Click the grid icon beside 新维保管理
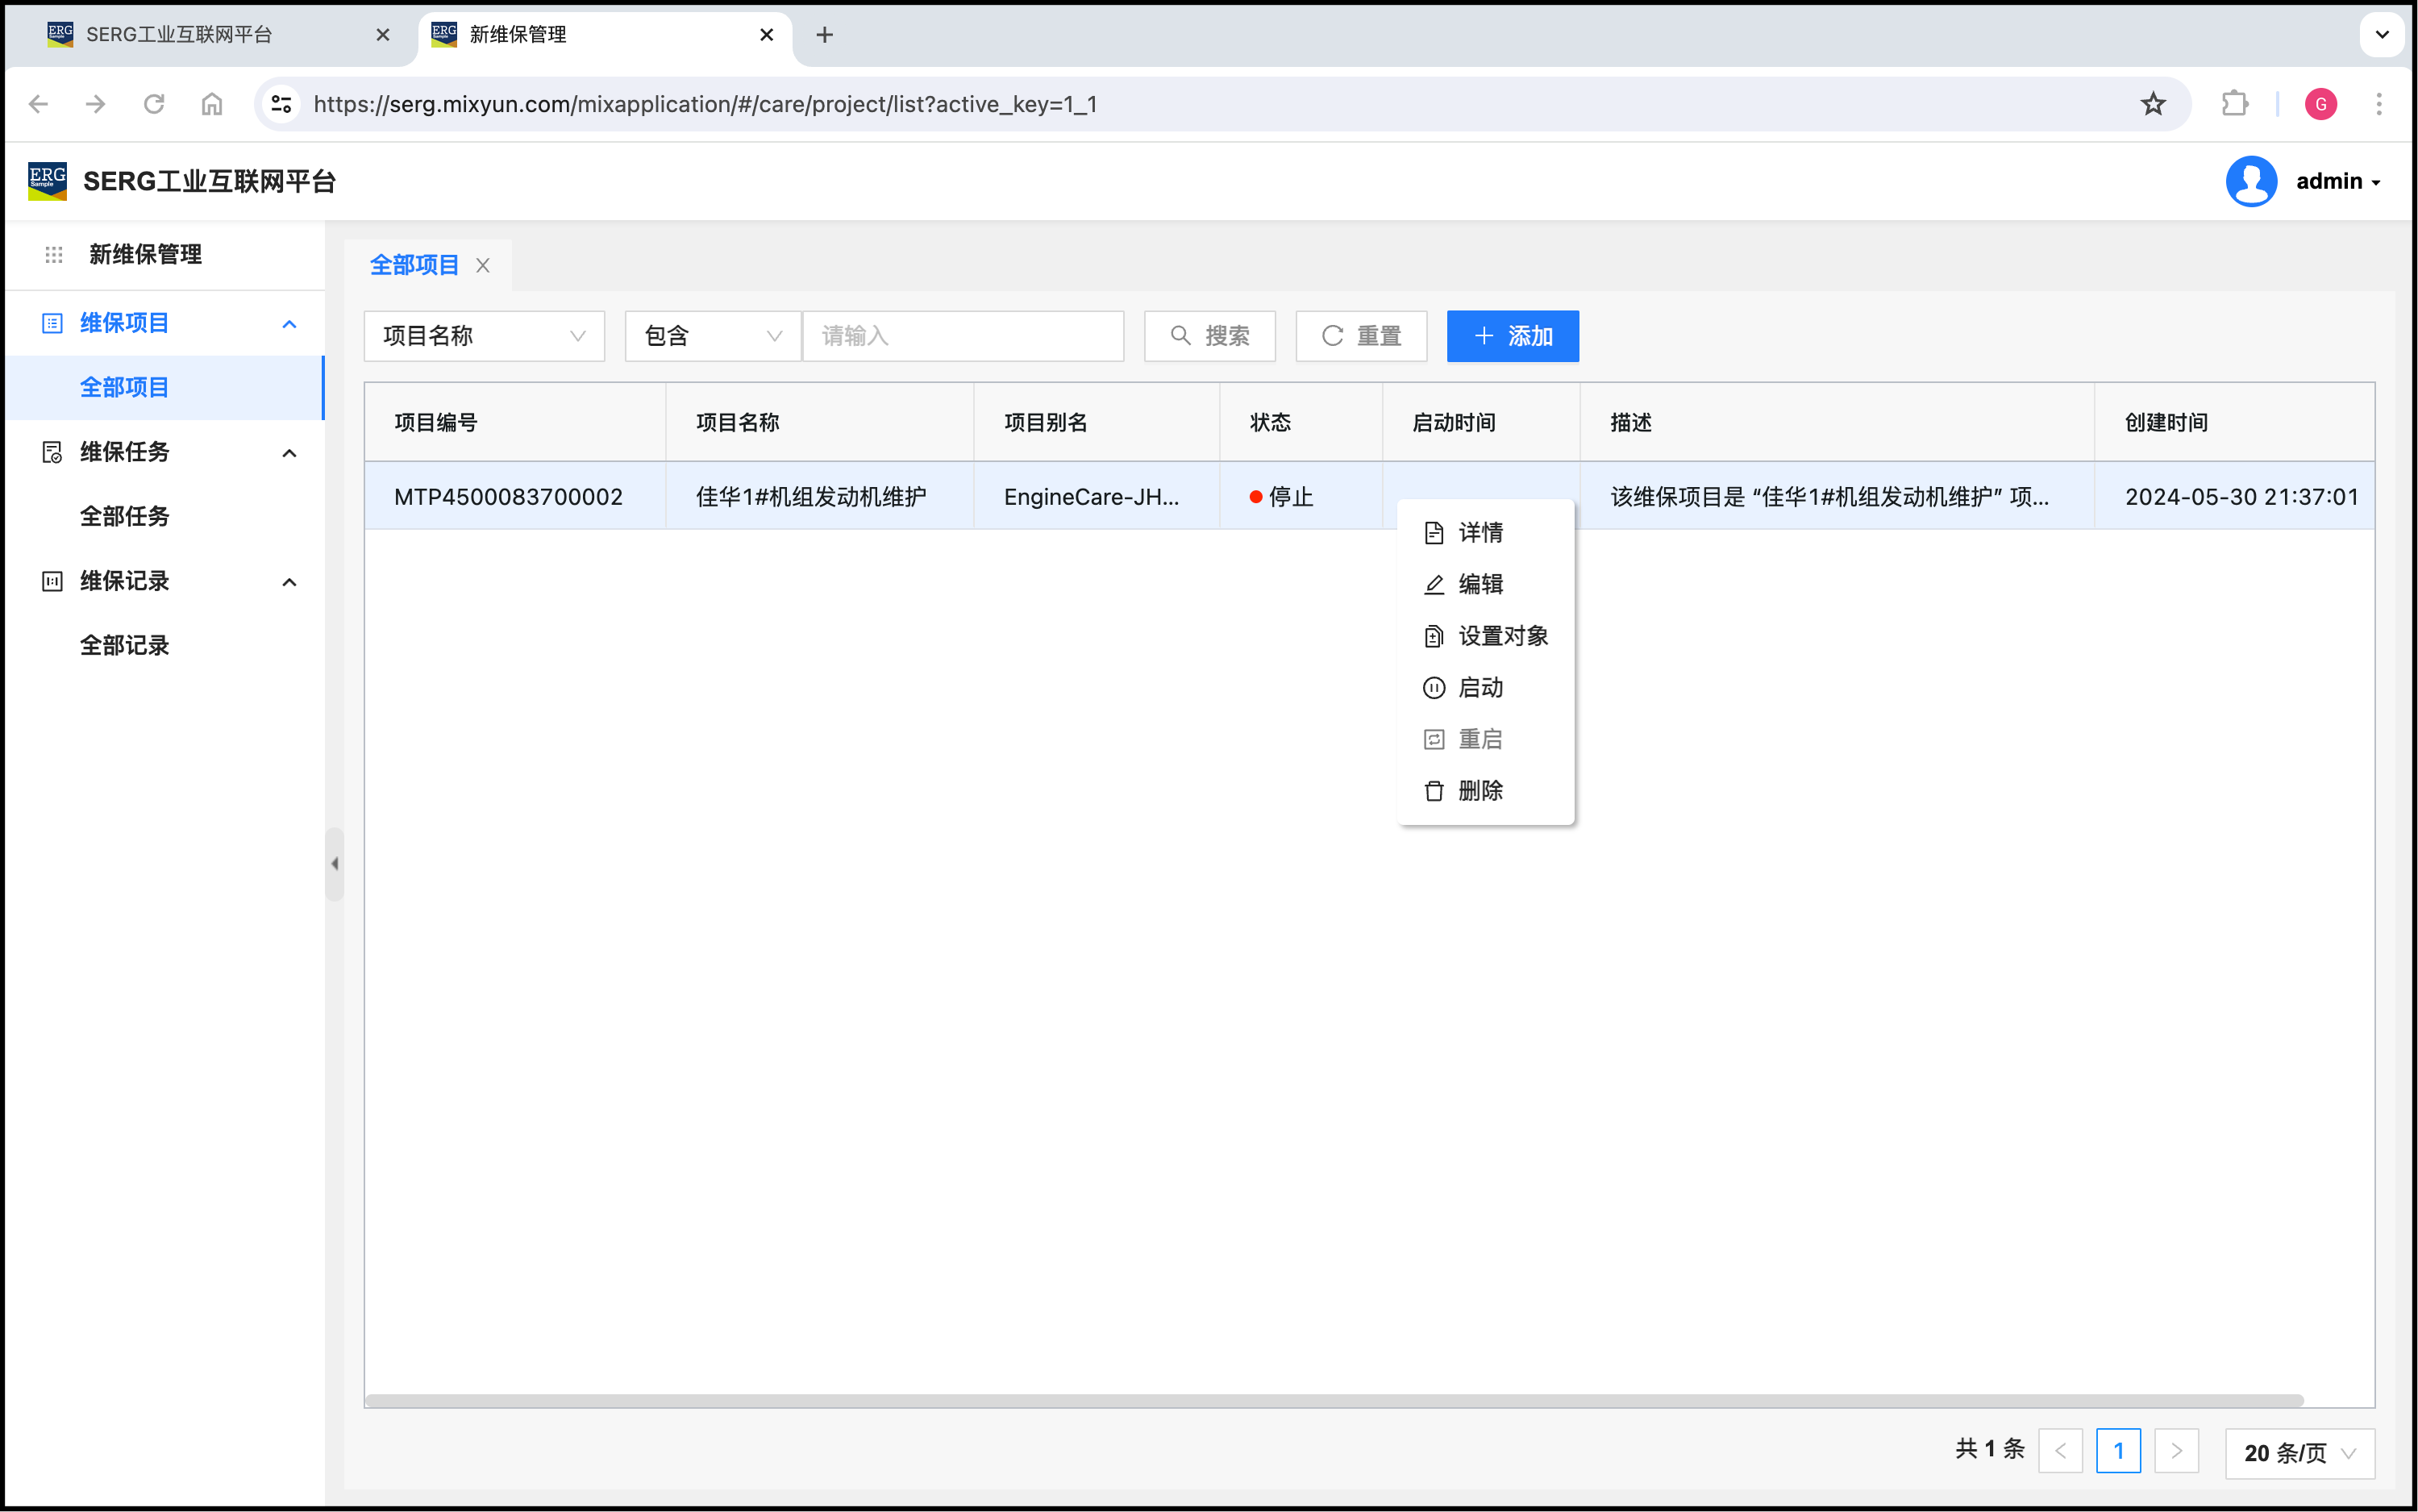2418x1512 pixels. pyautogui.click(x=54, y=255)
